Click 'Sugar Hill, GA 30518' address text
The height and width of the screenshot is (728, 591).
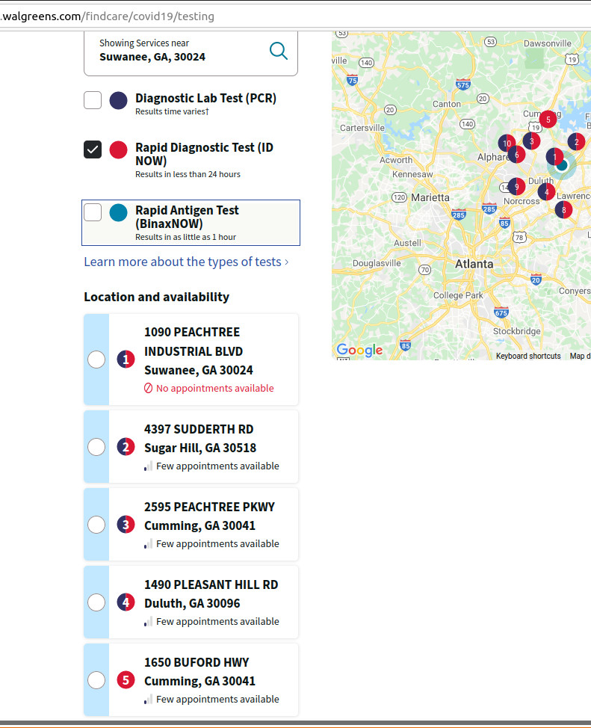200,448
